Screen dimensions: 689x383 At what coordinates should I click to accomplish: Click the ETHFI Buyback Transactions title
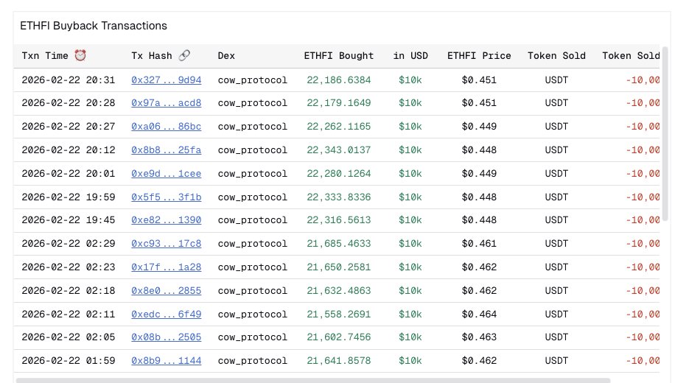coord(94,26)
